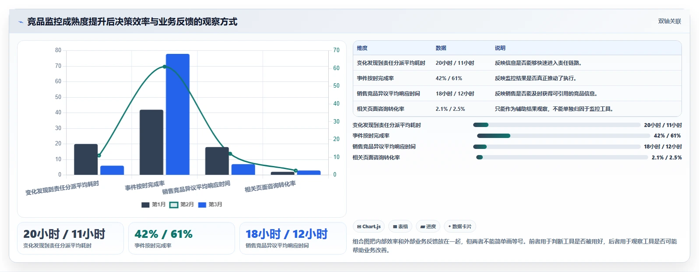This screenshot has height=272, width=699.
Task: Click the progress bar for 相关页面咨询转化率
Action: coord(562,157)
